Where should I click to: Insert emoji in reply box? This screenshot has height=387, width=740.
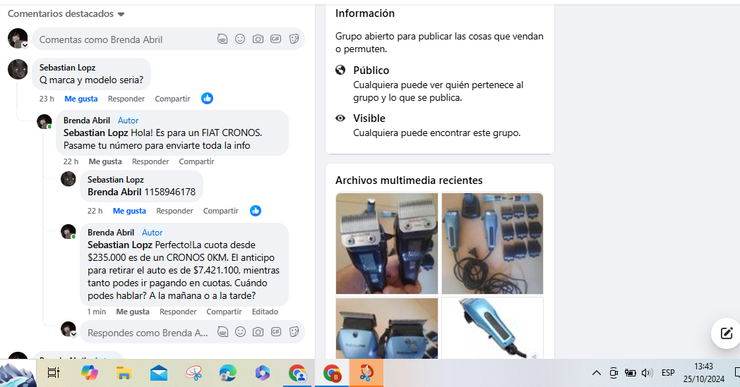(240, 332)
